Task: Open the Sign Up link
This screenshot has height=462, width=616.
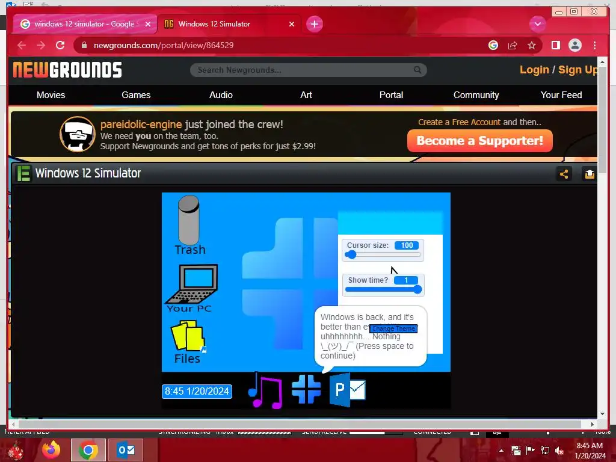Action: point(577,70)
